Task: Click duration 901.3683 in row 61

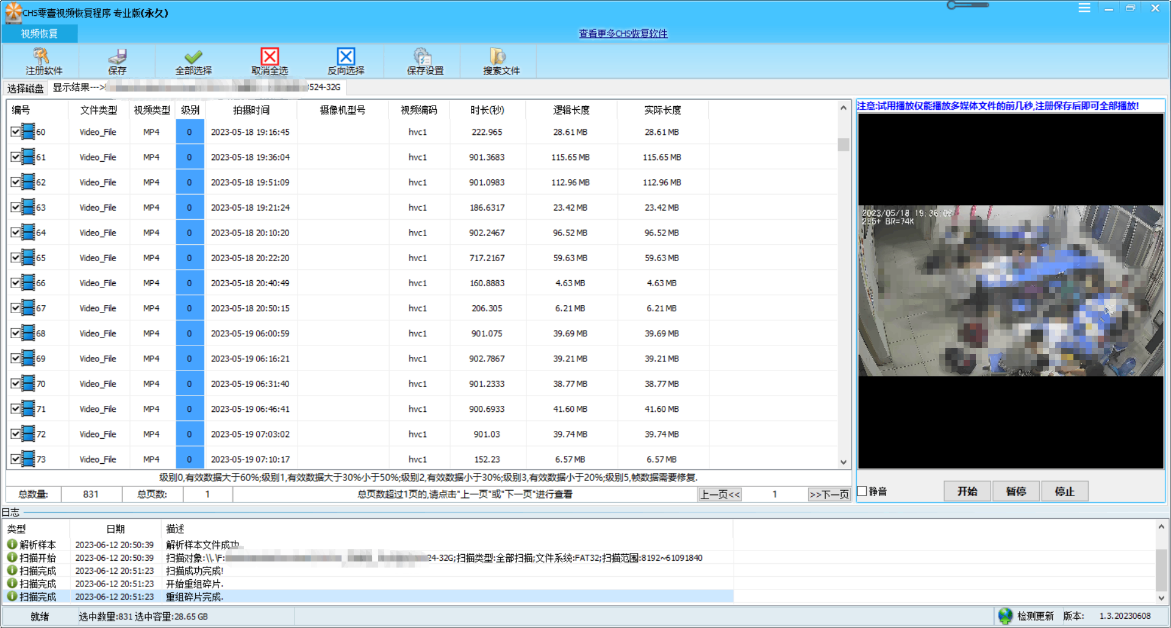Action: point(487,157)
